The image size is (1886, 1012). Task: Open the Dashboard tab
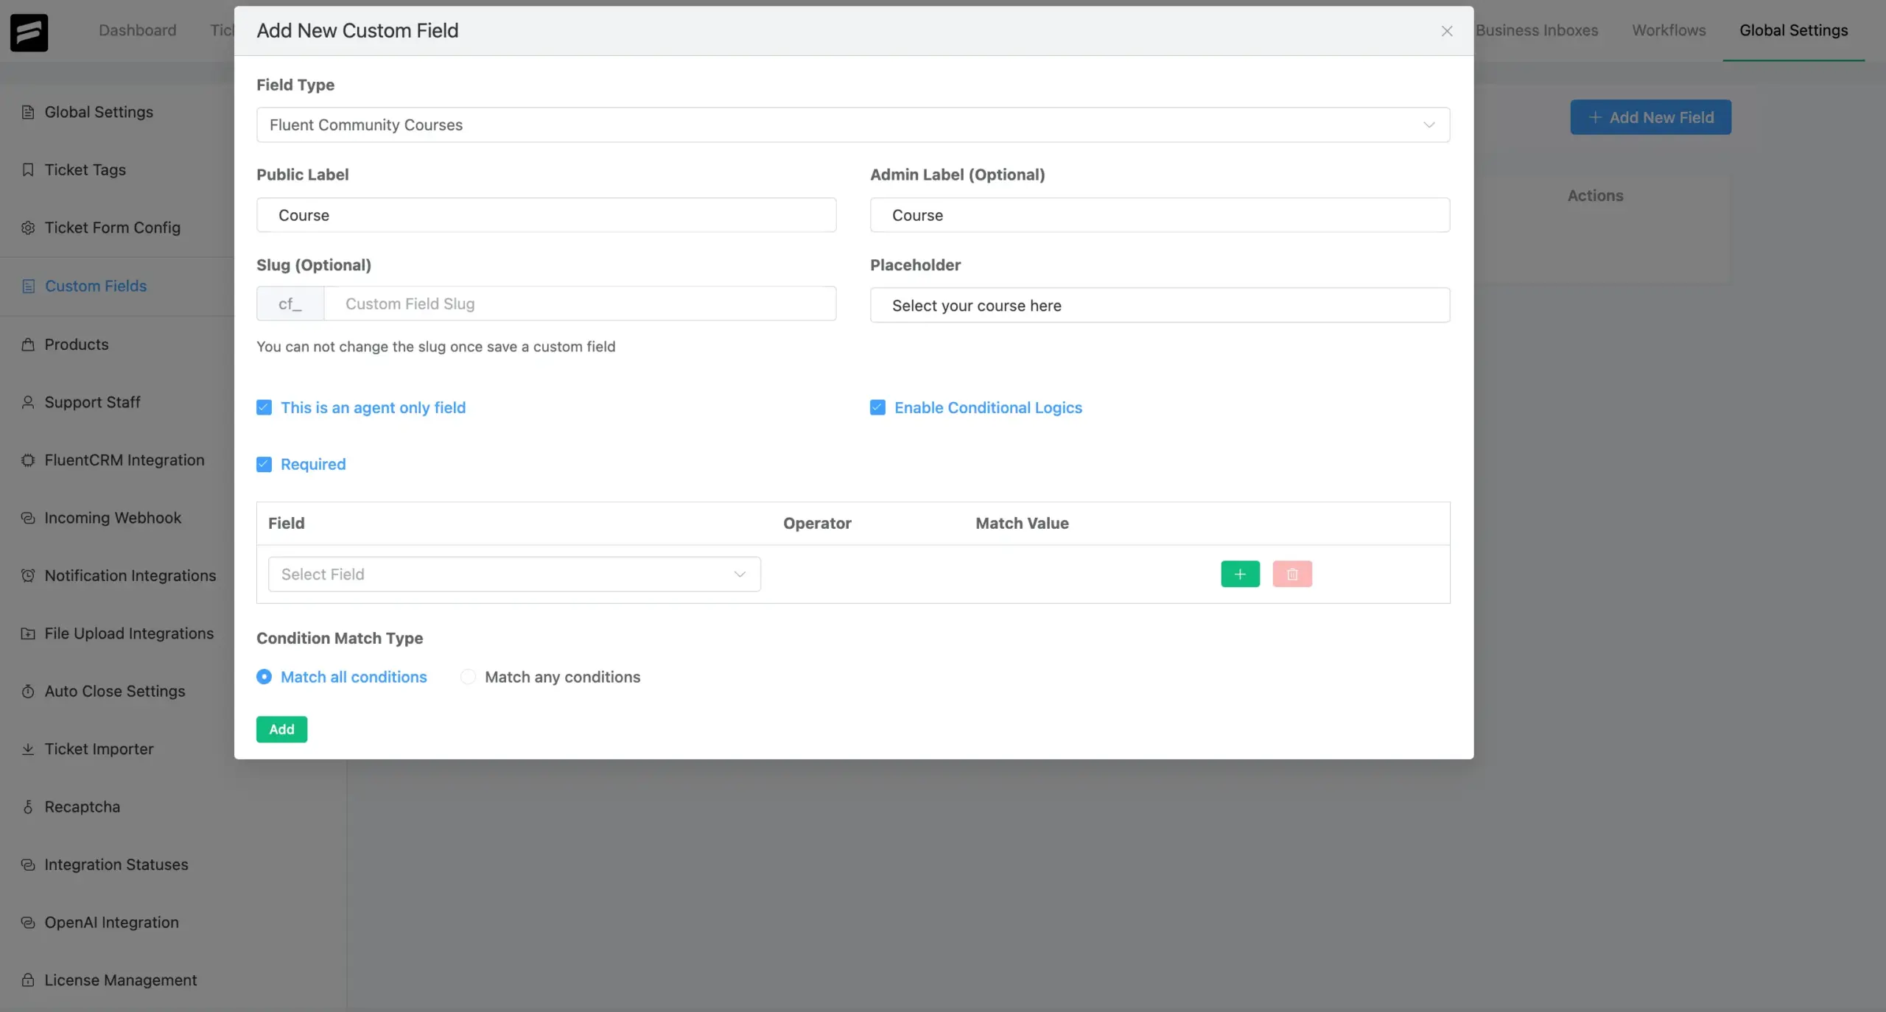[138, 30]
